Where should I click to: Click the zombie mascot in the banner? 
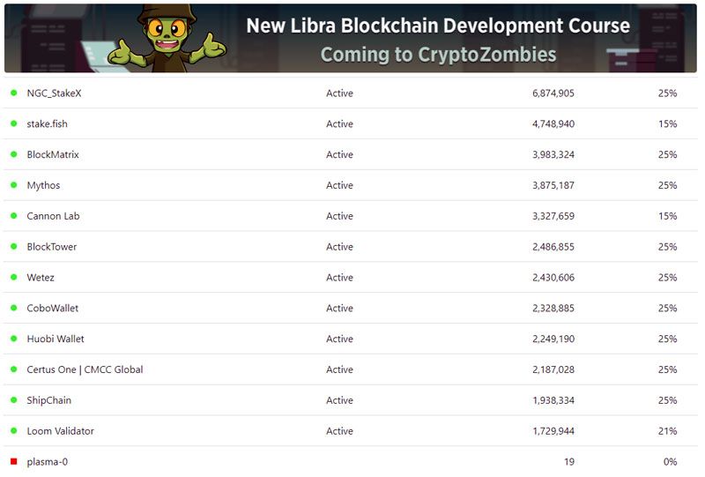166,37
